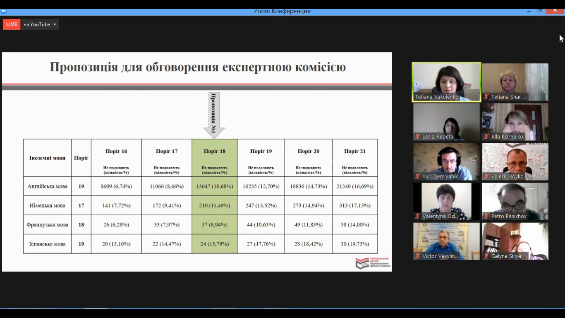
Task: Click the Zoom app icon in title bar
Action: coord(4,11)
